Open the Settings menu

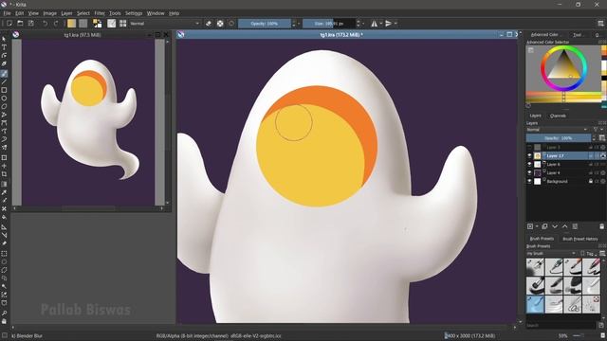[x=134, y=13]
